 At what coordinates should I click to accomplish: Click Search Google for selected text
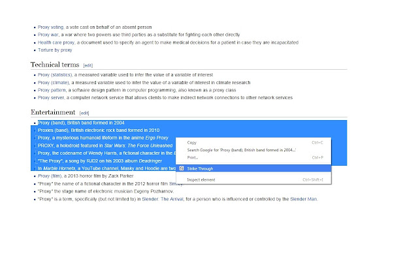click(242, 150)
